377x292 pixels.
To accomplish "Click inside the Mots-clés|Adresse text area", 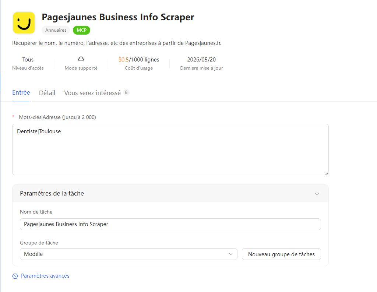I will pos(170,149).
